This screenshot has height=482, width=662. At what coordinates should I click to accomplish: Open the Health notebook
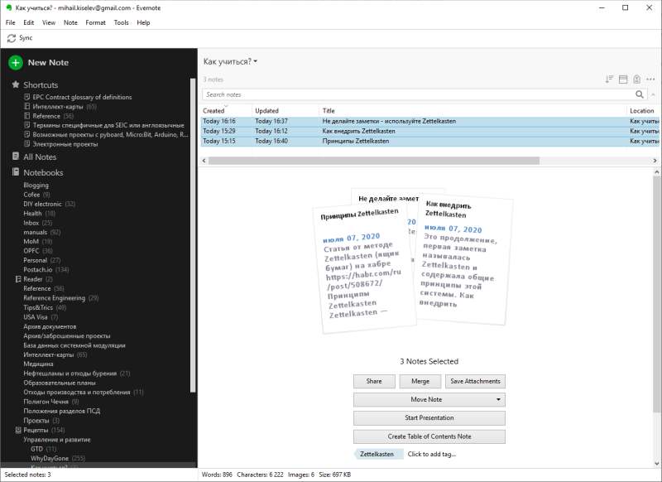[x=32, y=214]
